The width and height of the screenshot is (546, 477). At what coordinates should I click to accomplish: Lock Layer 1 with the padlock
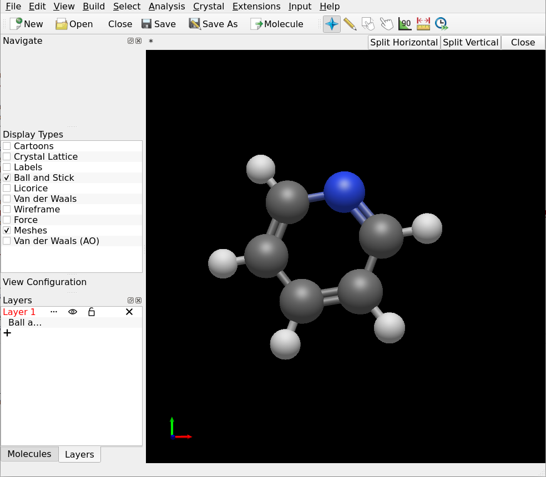click(x=92, y=312)
